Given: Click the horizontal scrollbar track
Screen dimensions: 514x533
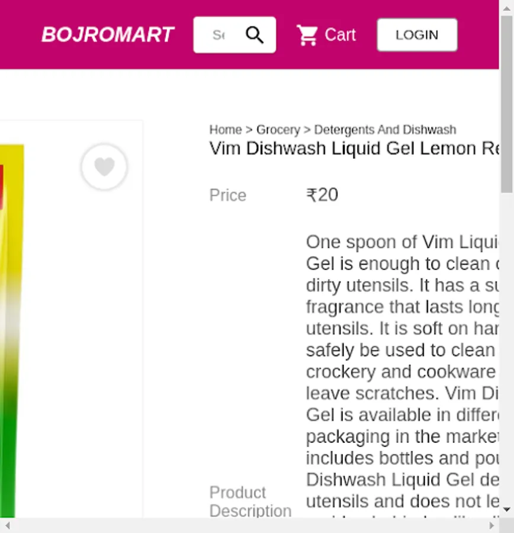Looking at the screenshot, I should click(249, 525).
